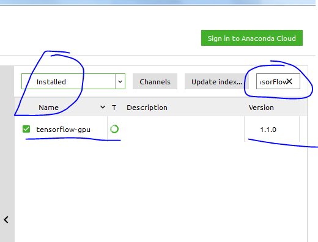Click the Sign in to Anaconda Cloud button
The image size is (318, 242).
coord(252,38)
